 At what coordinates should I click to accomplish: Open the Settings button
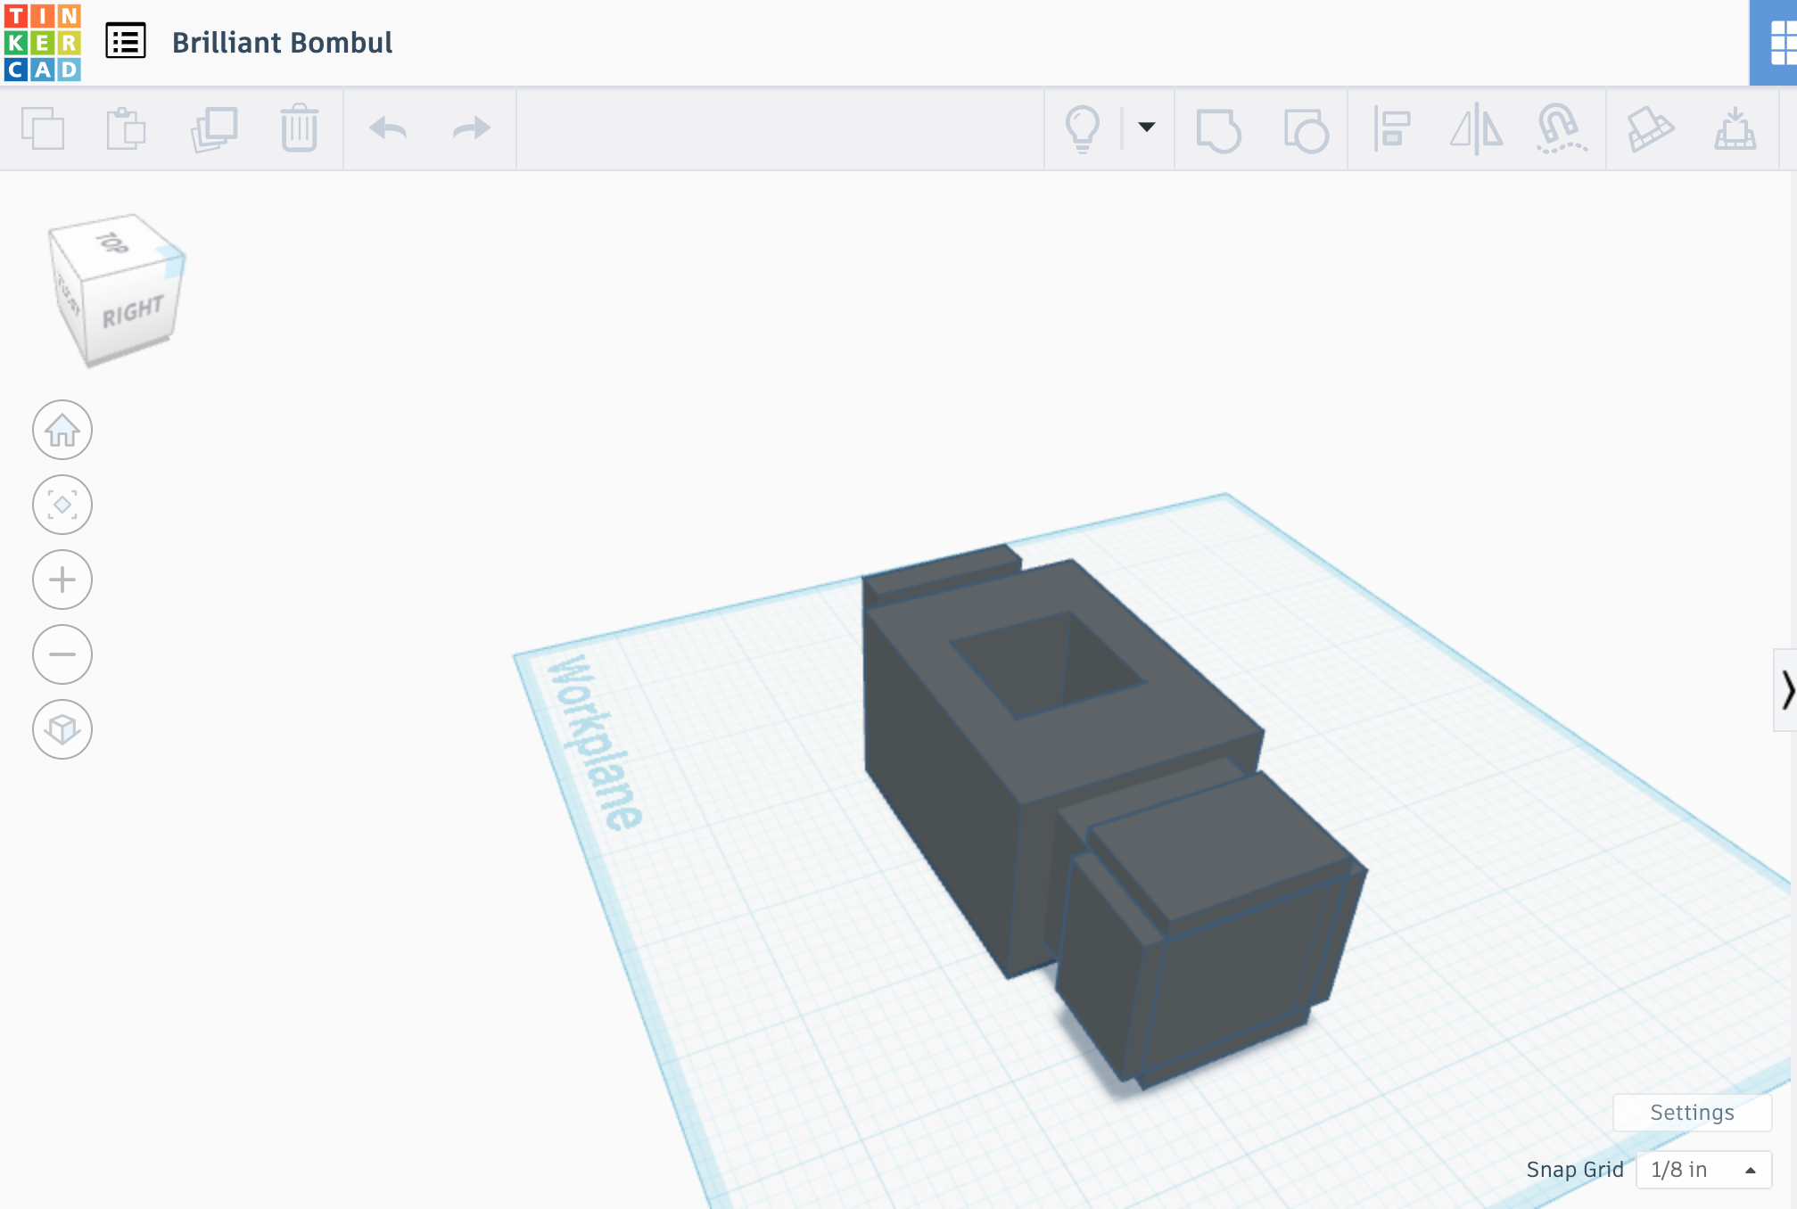pos(1692,1113)
